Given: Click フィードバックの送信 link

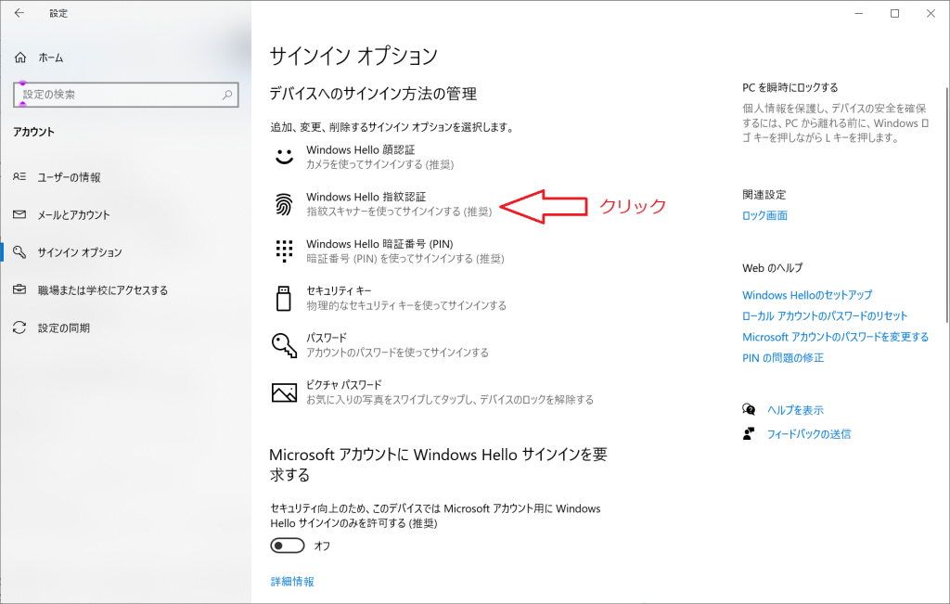Looking at the screenshot, I should pos(809,434).
